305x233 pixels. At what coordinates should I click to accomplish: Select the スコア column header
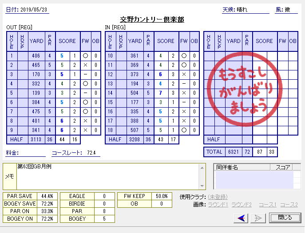(283, 167)
